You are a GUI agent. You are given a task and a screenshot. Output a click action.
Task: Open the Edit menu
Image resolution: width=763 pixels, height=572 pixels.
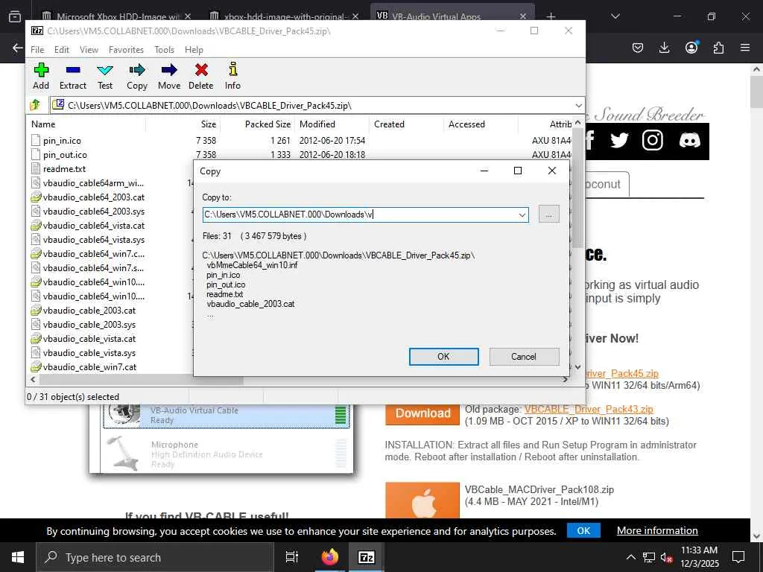(x=61, y=50)
